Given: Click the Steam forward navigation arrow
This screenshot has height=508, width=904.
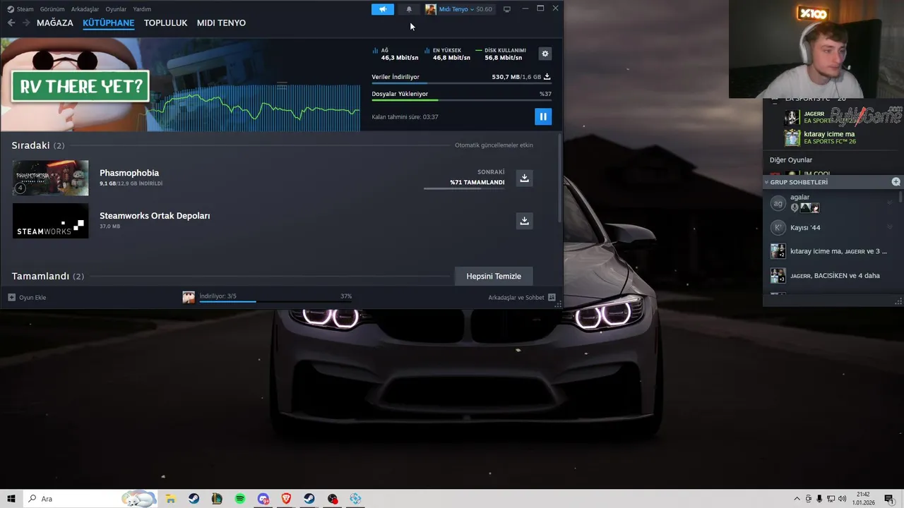Looking at the screenshot, I should [26, 23].
